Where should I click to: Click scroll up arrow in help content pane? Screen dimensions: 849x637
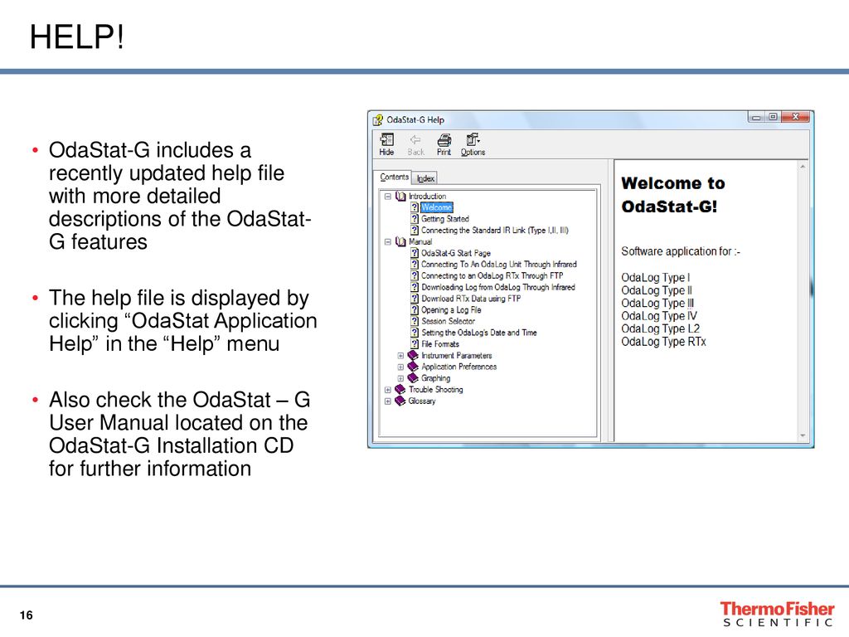click(803, 166)
